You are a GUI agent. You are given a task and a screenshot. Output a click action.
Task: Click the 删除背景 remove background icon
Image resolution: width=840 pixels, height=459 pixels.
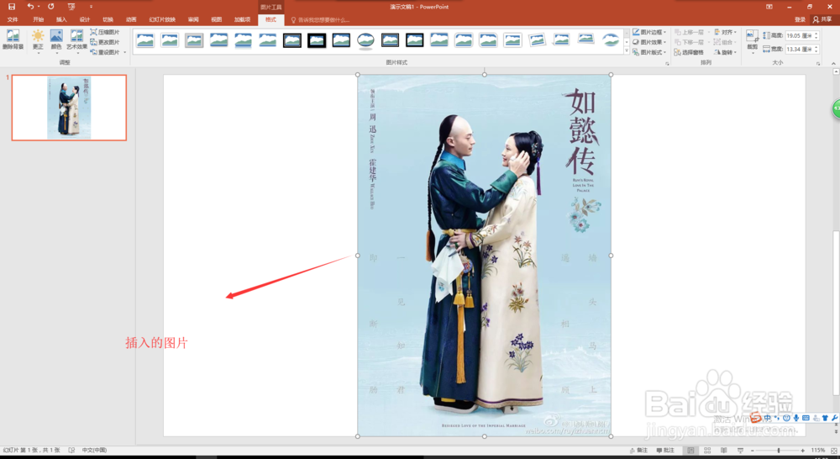tap(13, 40)
